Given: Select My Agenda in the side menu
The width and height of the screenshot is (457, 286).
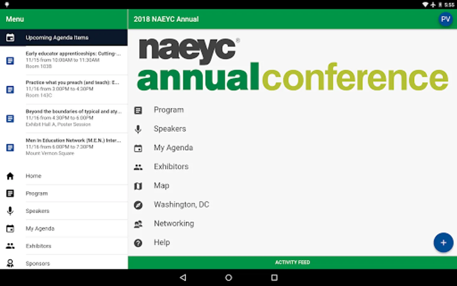Looking at the screenshot, I should point(64,228).
